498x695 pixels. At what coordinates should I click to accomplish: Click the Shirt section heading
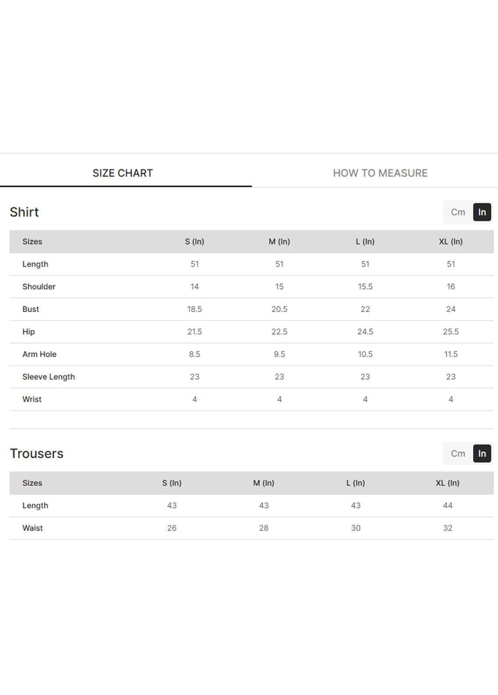(x=25, y=212)
